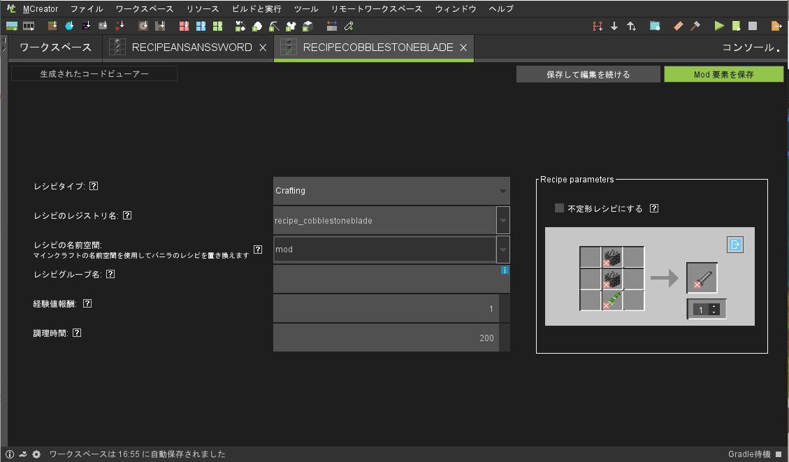Increase the output quantity stepper
This screenshot has width=789, height=462.
pyautogui.click(x=714, y=306)
